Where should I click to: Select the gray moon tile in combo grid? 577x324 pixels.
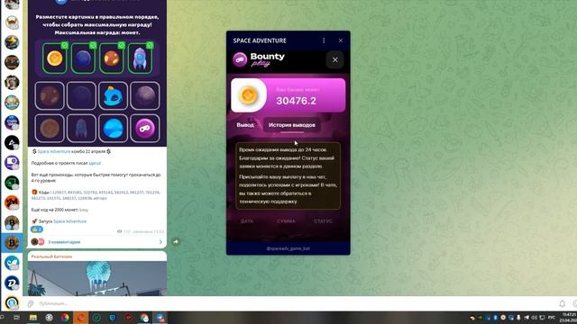145,96
